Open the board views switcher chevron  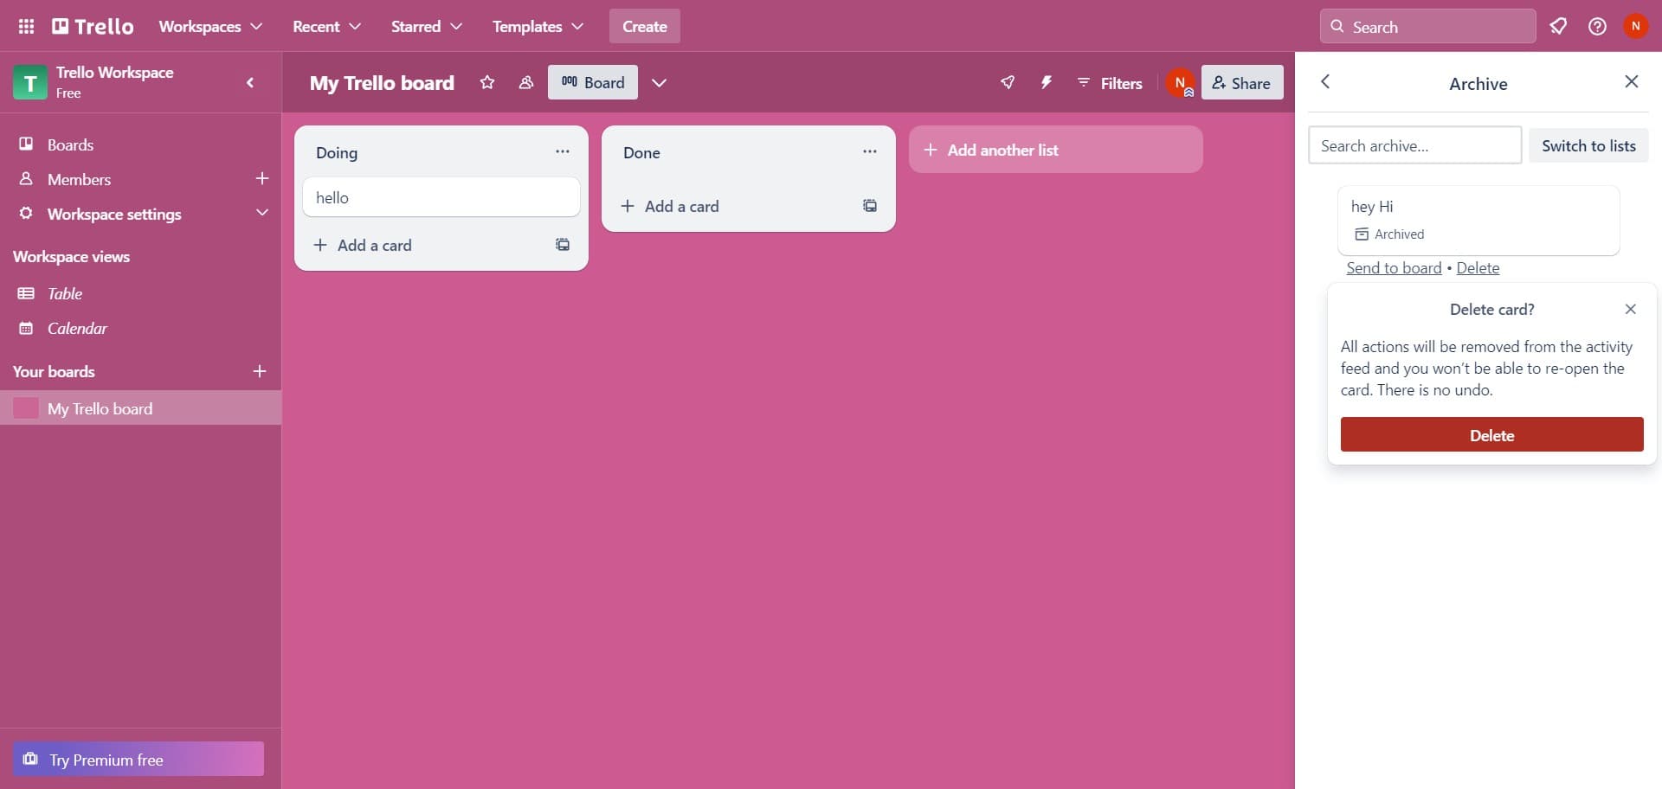pos(659,83)
